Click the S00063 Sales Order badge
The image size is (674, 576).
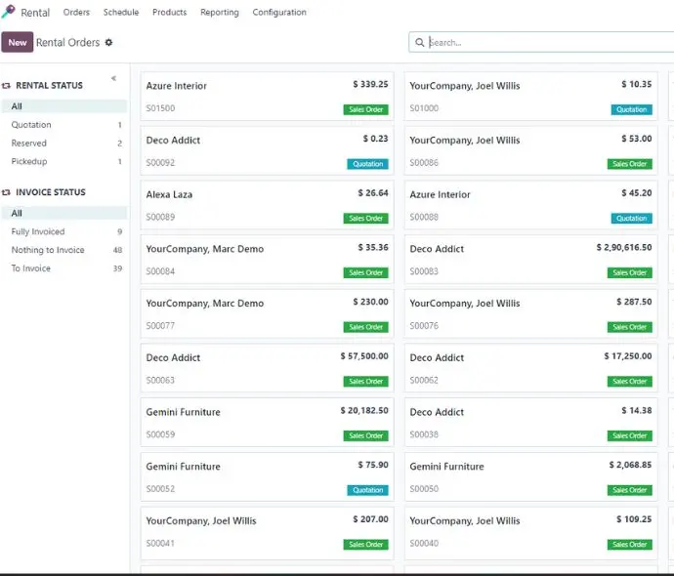click(x=365, y=382)
